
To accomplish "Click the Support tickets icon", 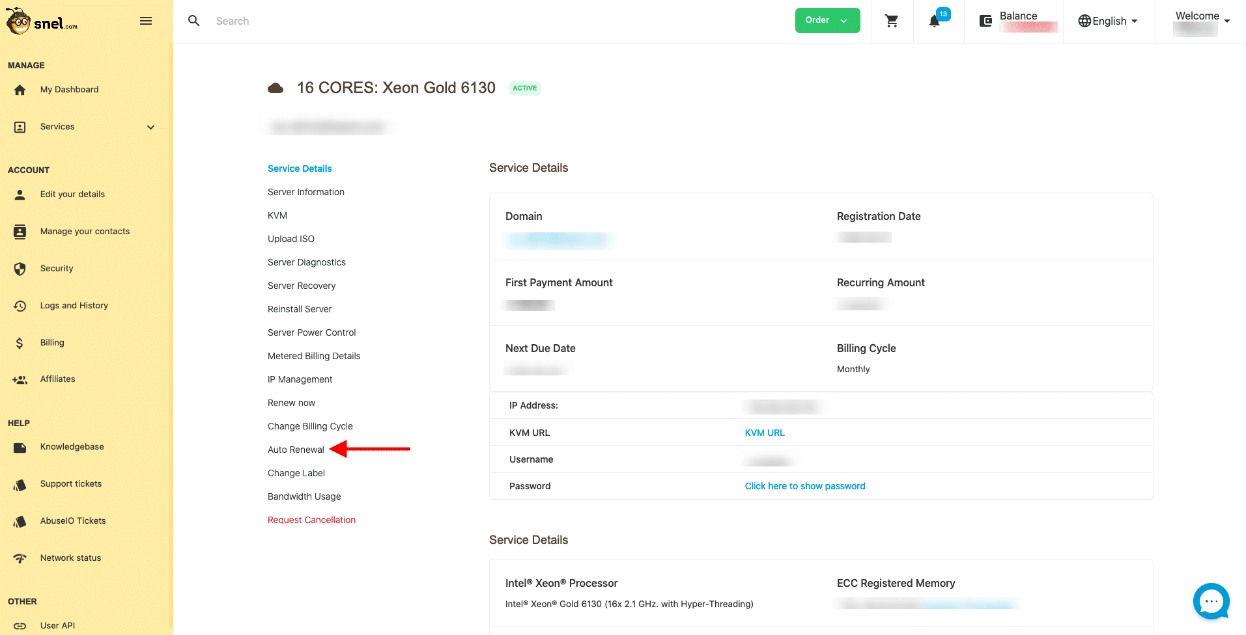I will [20, 485].
